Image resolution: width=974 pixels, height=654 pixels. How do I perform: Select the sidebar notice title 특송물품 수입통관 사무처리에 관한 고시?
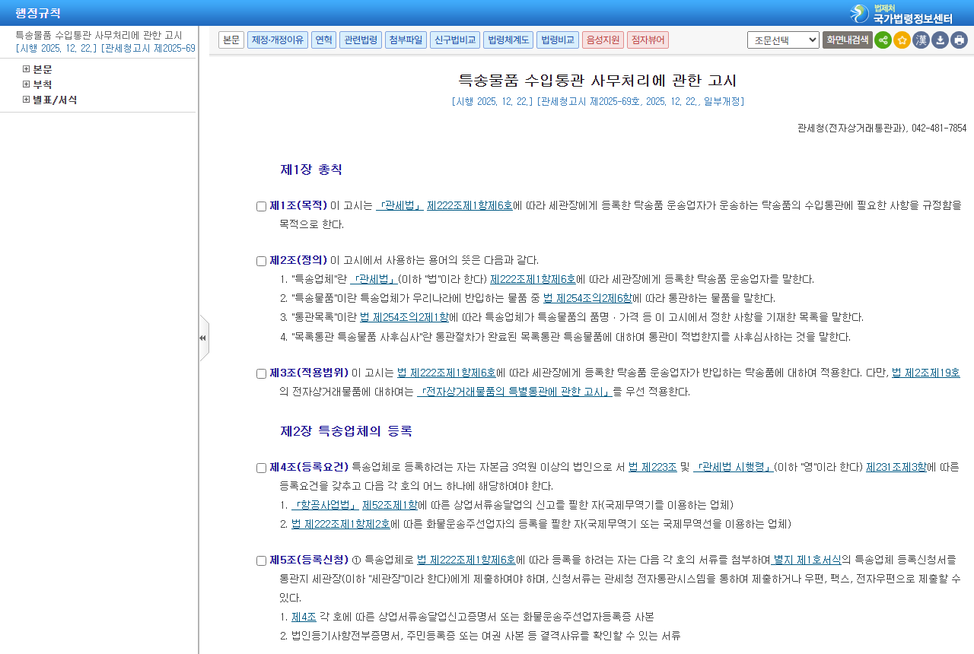[99, 35]
